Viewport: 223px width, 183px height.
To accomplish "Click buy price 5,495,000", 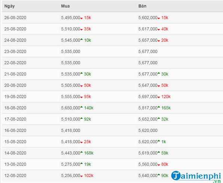I will [71, 18].
